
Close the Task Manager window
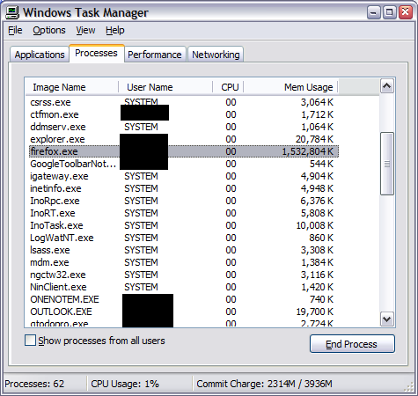(406, 12)
